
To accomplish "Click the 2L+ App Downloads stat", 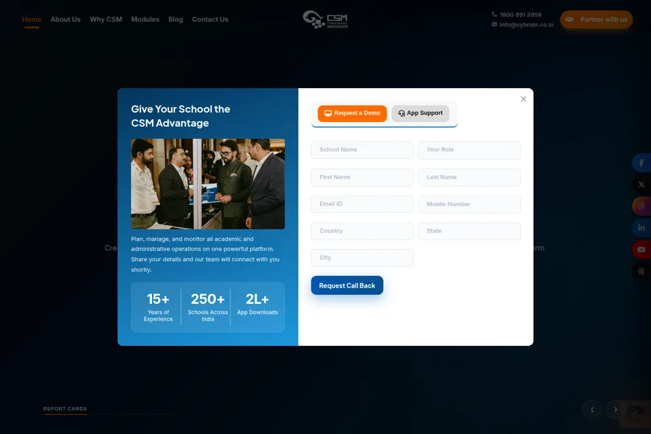I will point(258,304).
